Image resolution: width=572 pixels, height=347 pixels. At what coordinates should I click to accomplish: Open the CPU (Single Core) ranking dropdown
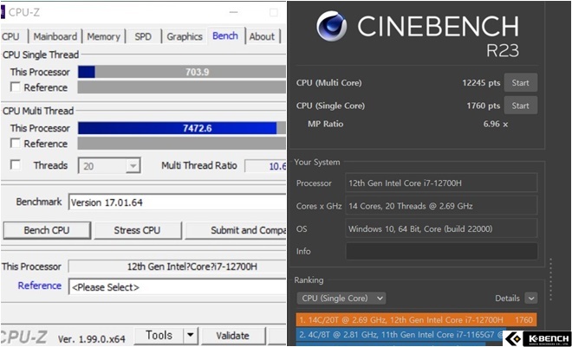[x=341, y=299]
